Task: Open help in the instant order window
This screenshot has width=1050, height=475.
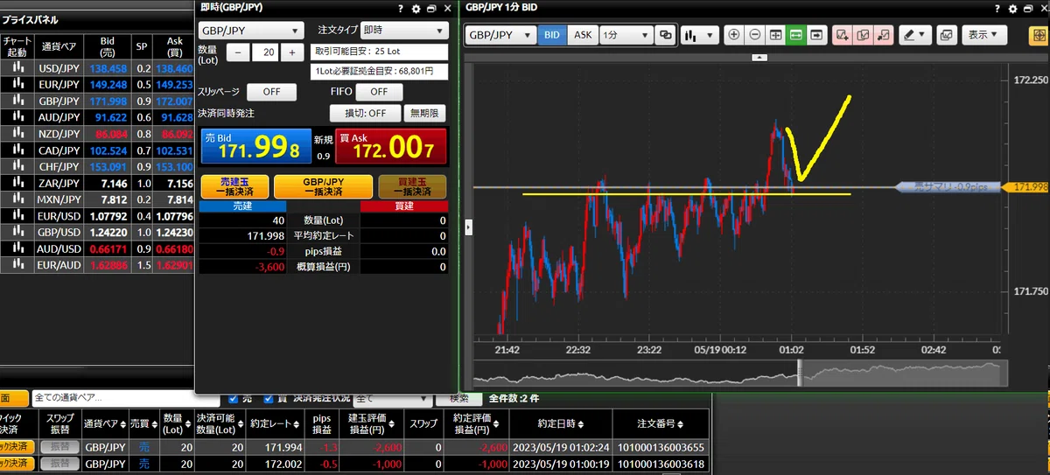Action: coord(401,8)
